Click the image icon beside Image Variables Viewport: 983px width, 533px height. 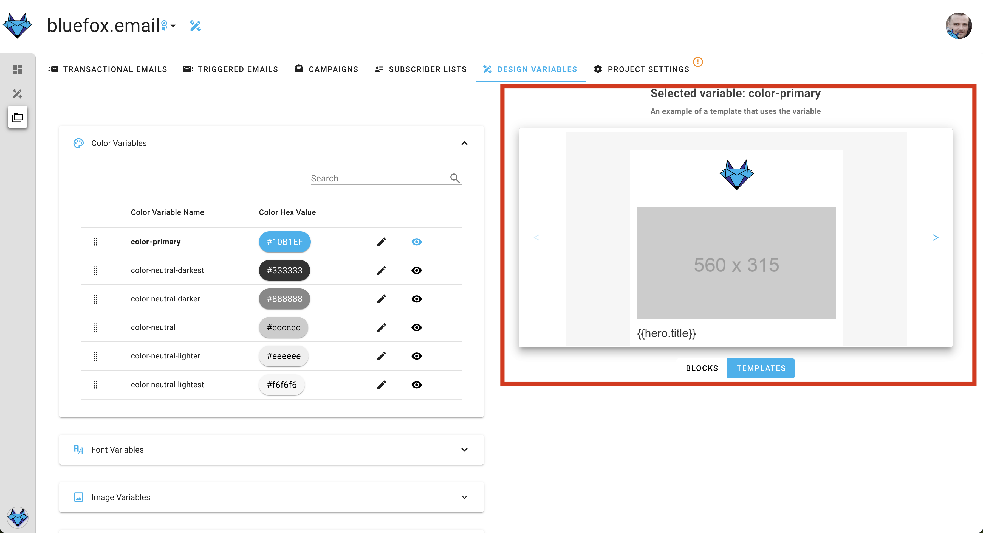pyautogui.click(x=79, y=497)
